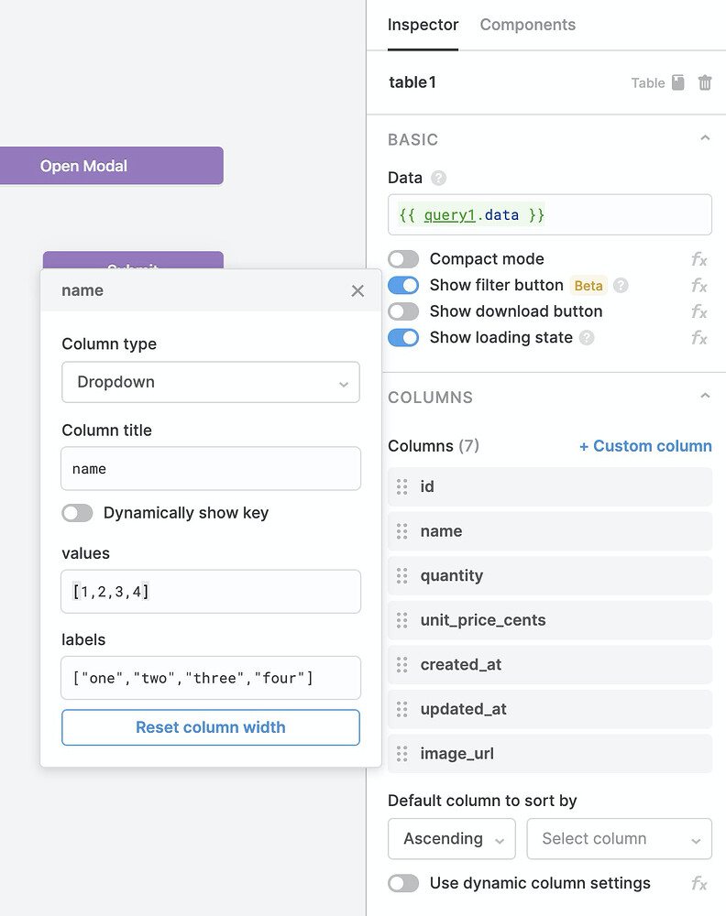Select updated_at column row
This screenshot has height=916, width=726.
pyautogui.click(x=549, y=709)
